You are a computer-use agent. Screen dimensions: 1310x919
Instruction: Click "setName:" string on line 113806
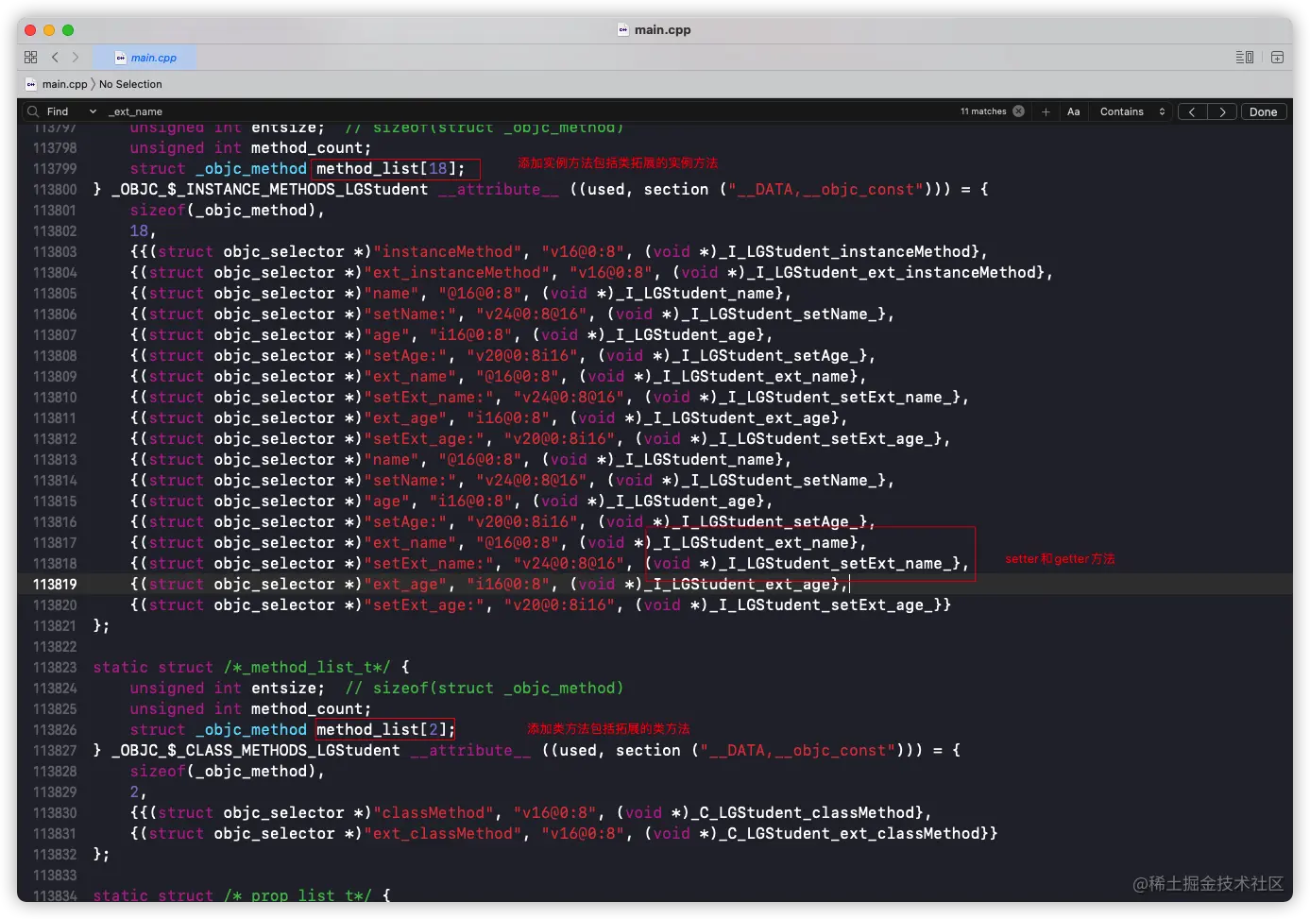(411, 315)
